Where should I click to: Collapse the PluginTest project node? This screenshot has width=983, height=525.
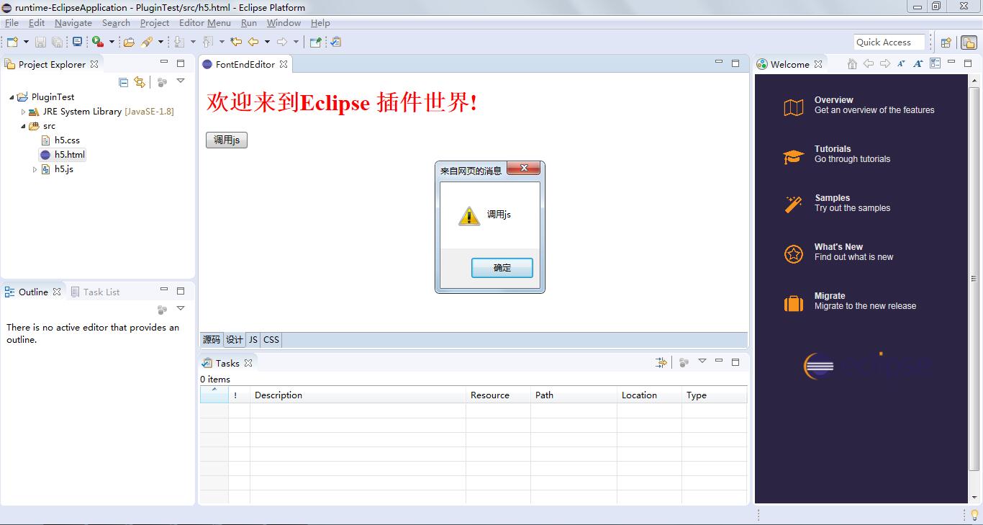[12, 97]
